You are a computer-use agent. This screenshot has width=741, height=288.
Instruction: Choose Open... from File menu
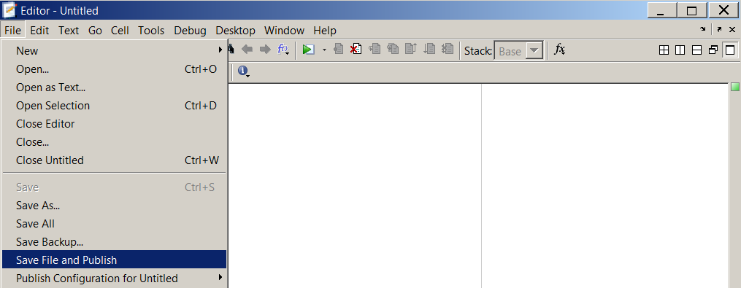coord(114,69)
